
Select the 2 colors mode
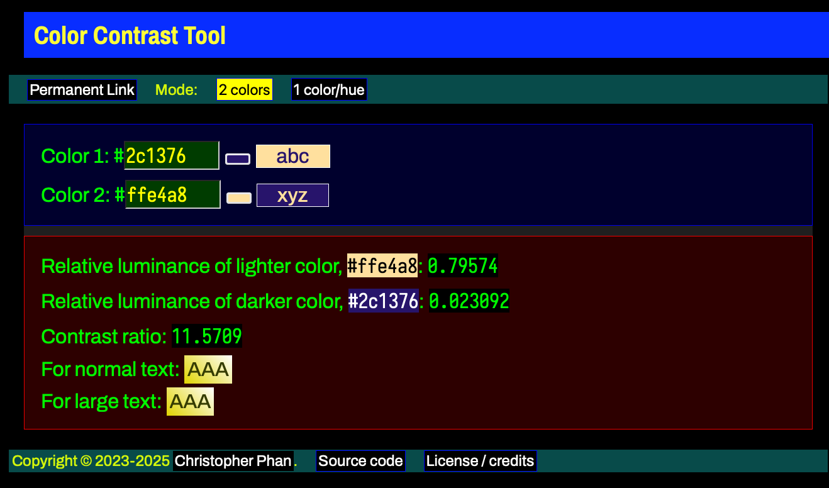point(244,89)
